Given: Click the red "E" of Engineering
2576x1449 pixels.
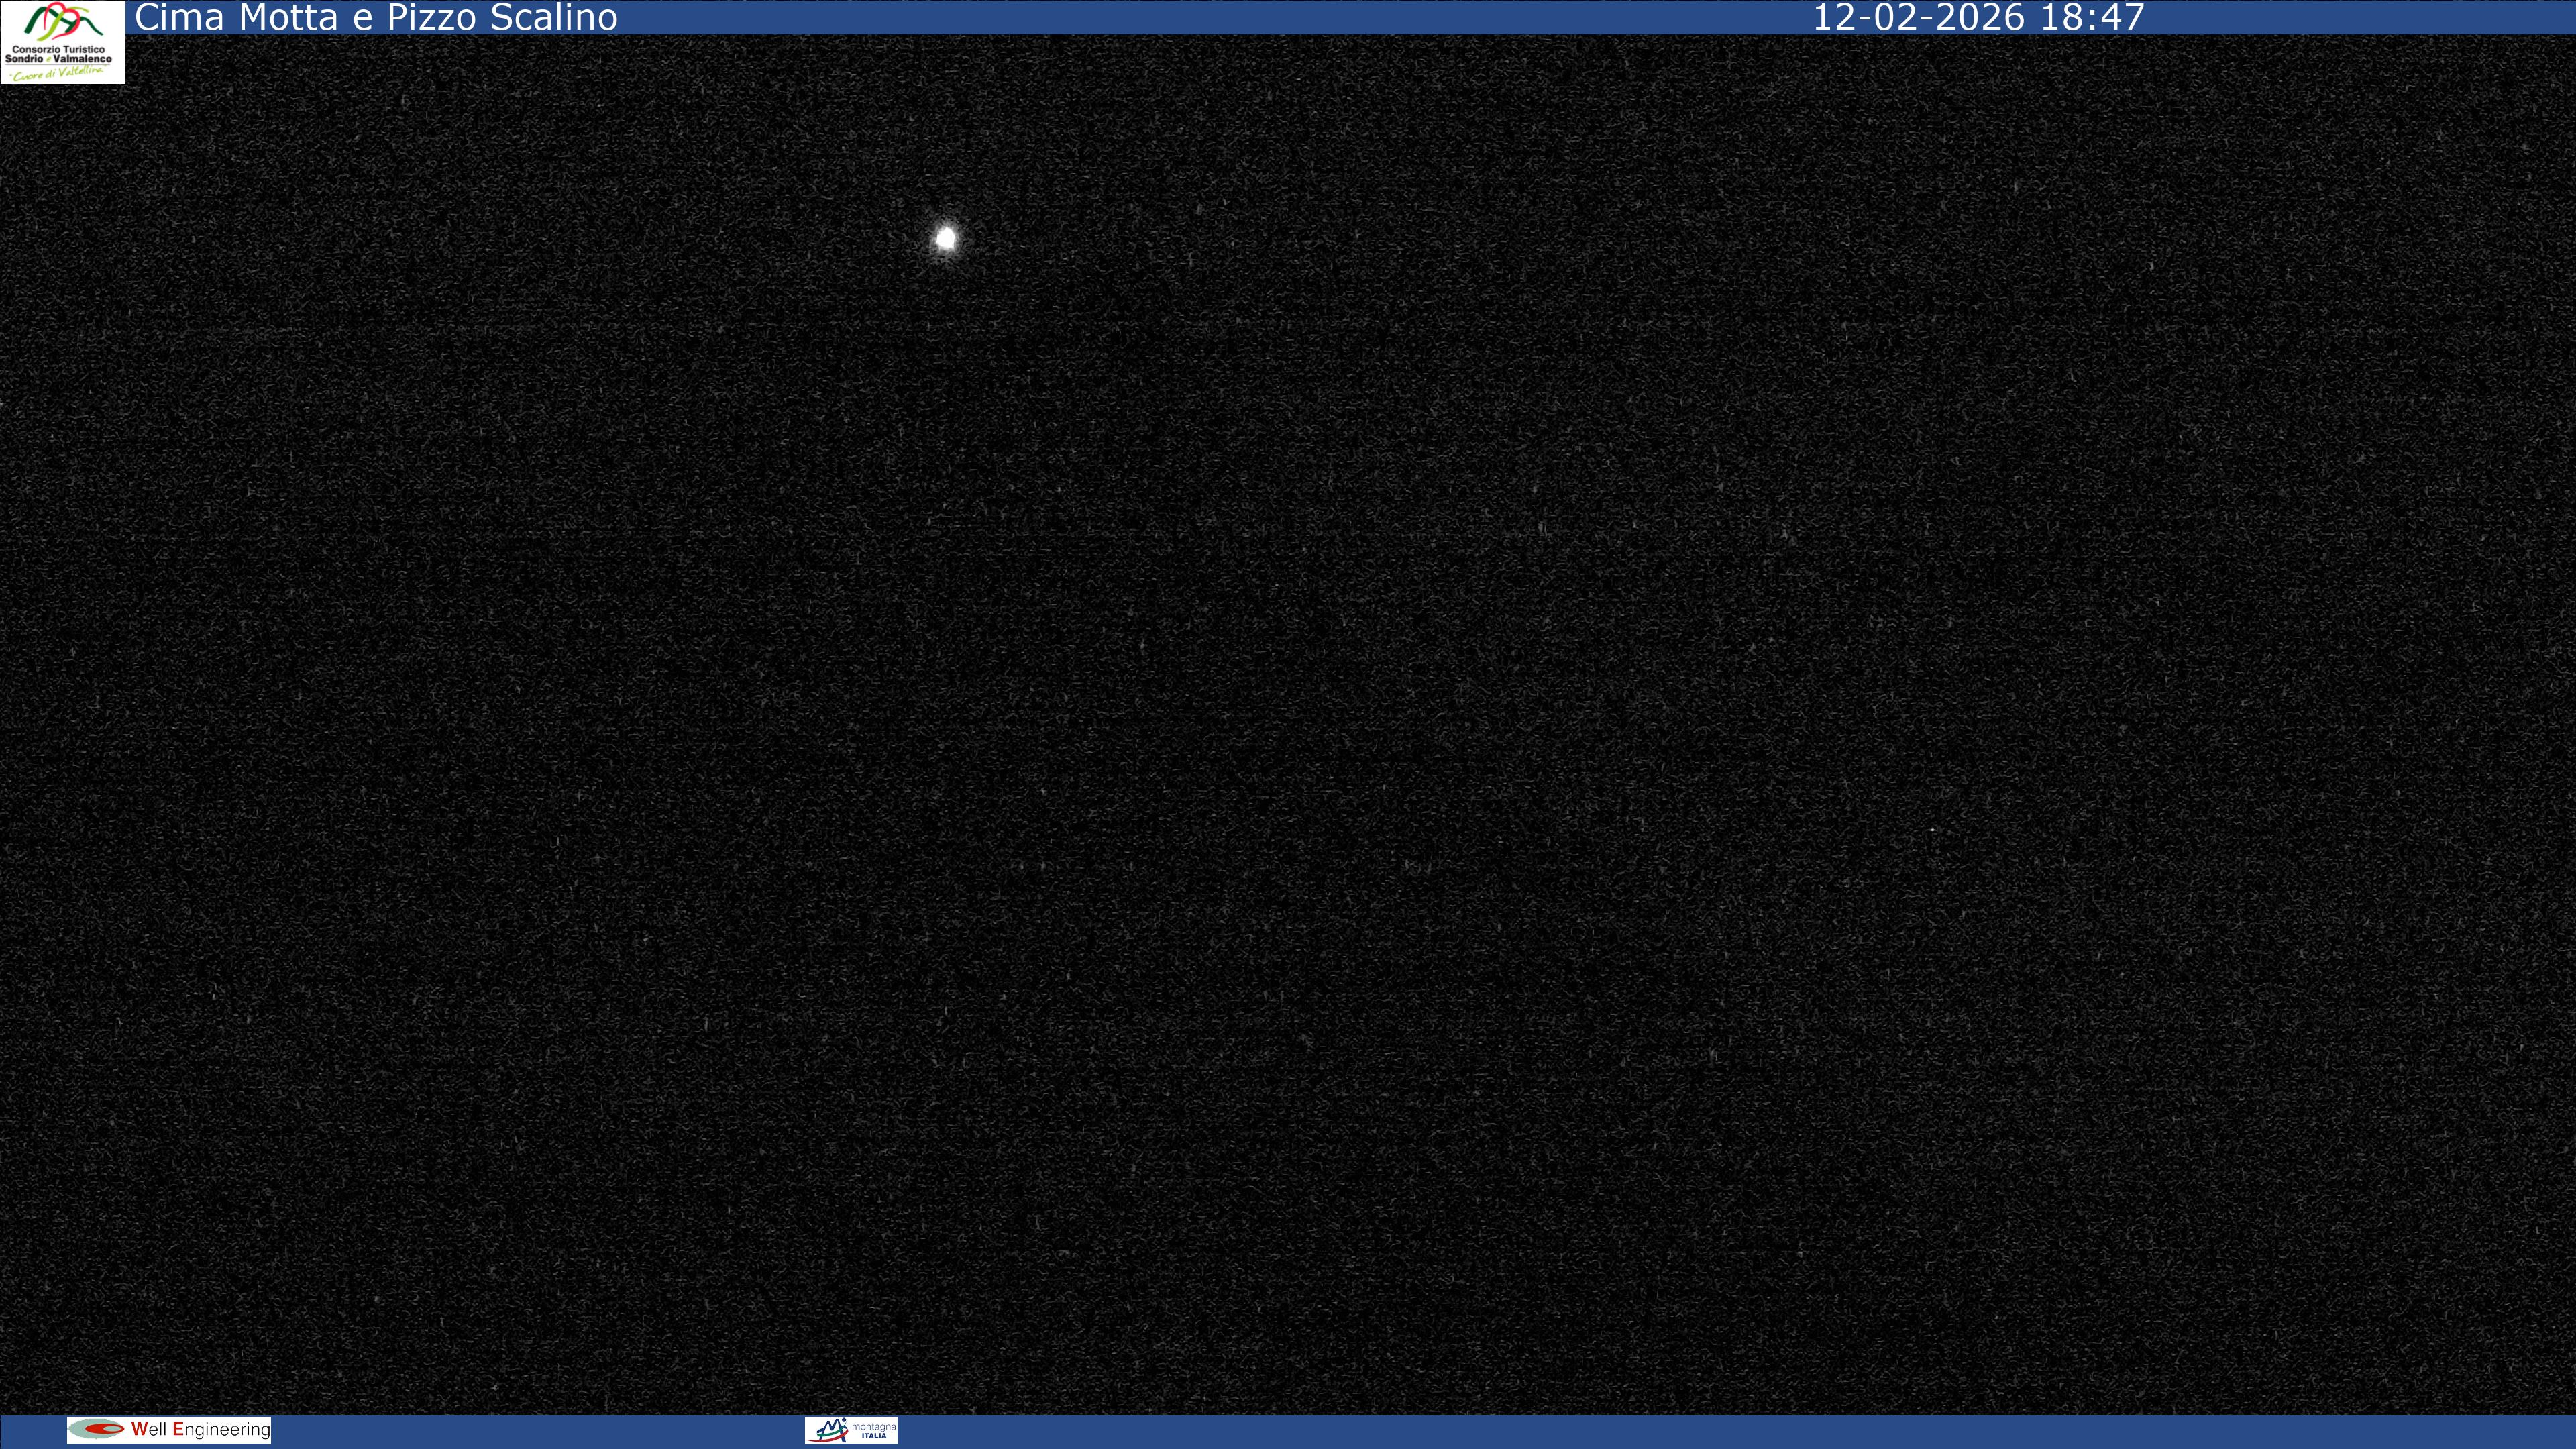Looking at the screenshot, I should [179, 1429].
